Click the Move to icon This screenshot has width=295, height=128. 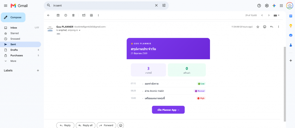tap(91, 15)
